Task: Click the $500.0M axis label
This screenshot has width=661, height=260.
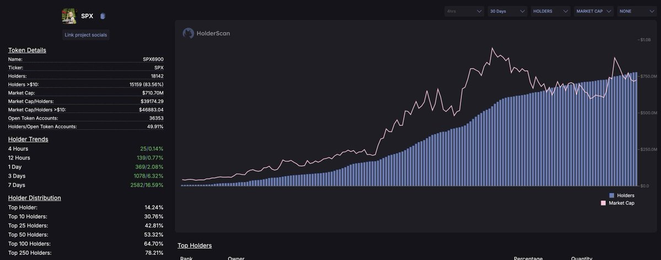Action: pos(648,112)
